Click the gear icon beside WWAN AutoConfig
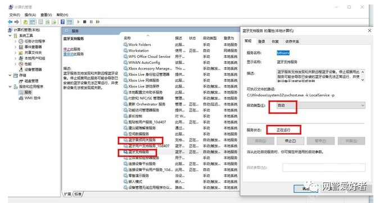The width and height of the screenshot is (379, 203). point(125,62)
